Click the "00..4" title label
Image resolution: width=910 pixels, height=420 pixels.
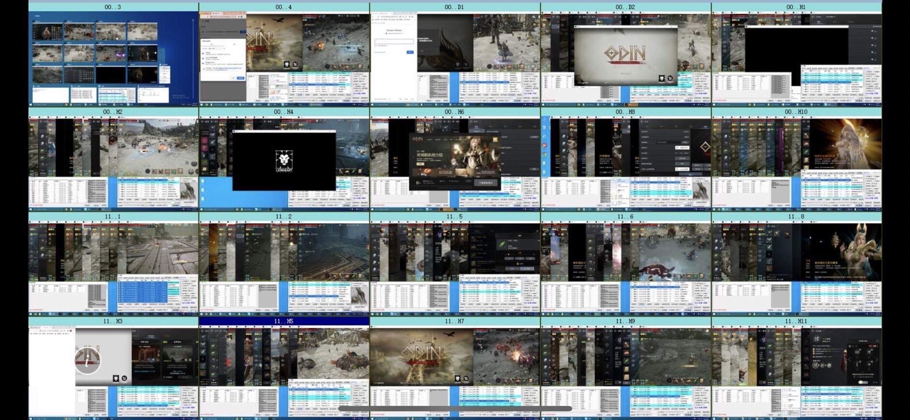tap(284, 7)
